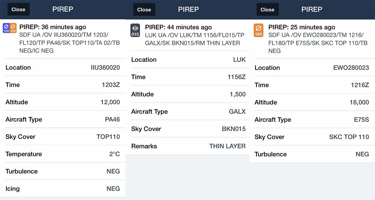The image size is (375, 200).
Task: Tap the Icing NEG row
Action: pos(63,188)
